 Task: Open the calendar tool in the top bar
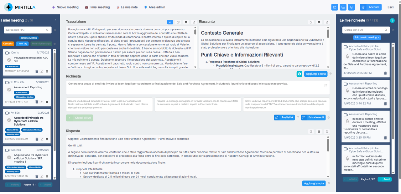[335, 7]
